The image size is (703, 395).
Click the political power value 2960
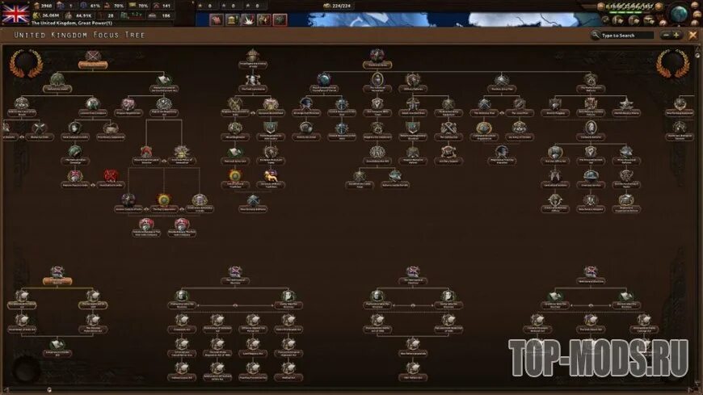pyautogui.click(x=47, y=6)
